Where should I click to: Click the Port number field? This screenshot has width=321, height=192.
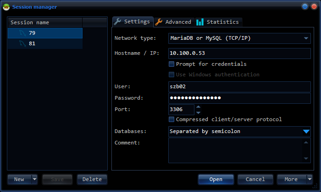pyautogui.click(x=181, y=110)
